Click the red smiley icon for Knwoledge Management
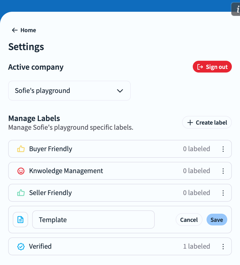Screen dimensions: 240x265 (21, 171)
